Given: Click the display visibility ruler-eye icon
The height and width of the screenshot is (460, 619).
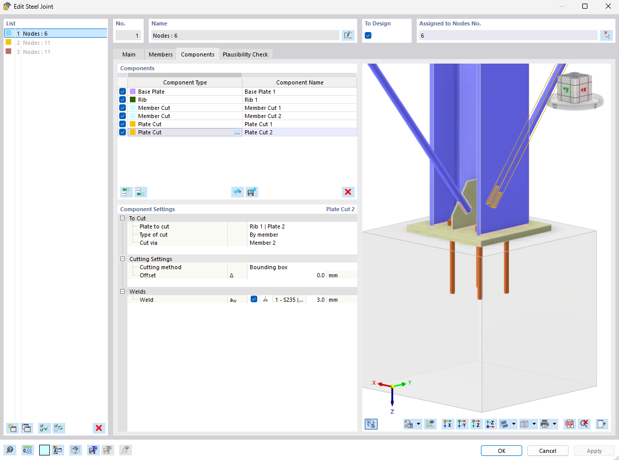Looking at the screenshot, I should coord(430,423).
